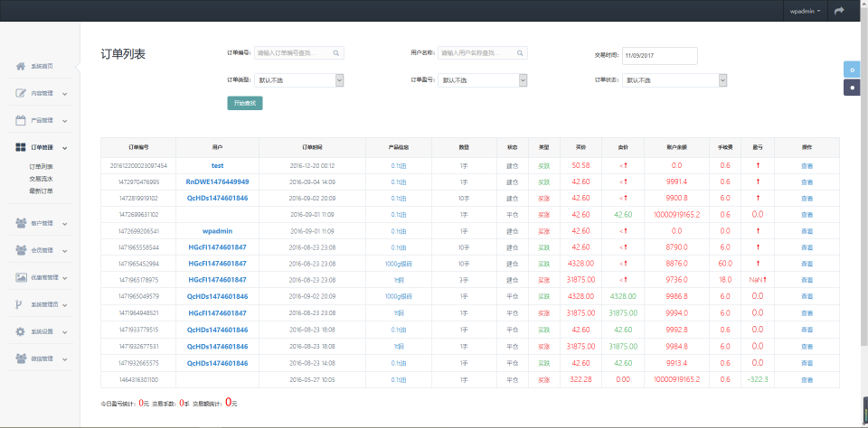The width and height of the screenshot is (868, 428).
Task: Open 交易流水 submenu item
Action: [x=41, y=179]
